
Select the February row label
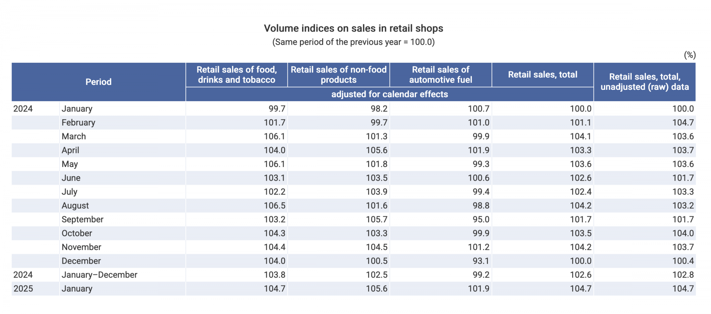coord(79,123)
